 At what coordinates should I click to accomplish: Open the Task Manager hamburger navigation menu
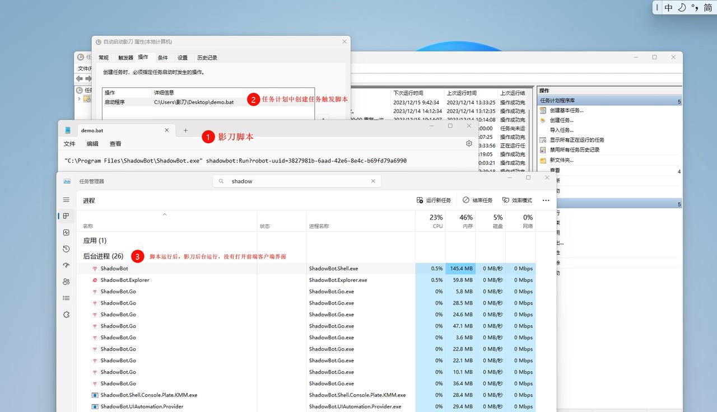point(66,200)
